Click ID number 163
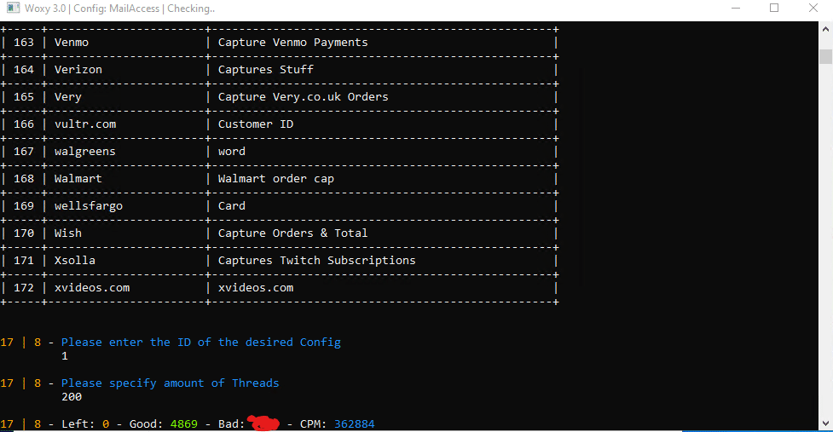This screenshot has width=833, height=432. click(23, 43)
